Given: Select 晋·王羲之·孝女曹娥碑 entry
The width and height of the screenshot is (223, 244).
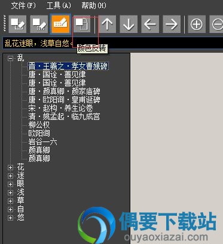Looking at the screenshot, I should (x=68, y=66).
